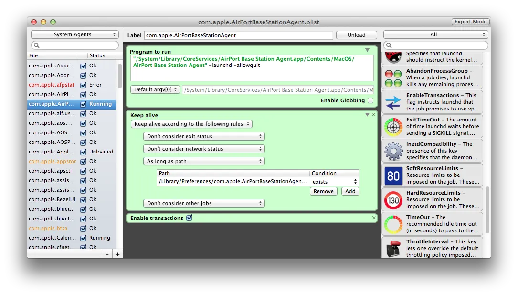Select the ThrottleInterval whistle icon
518x296 pixels.
(x=393, y=246)
